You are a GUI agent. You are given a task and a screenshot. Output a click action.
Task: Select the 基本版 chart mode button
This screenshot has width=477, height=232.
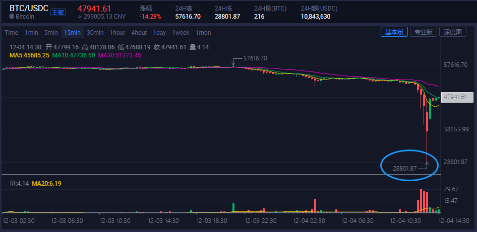[x=394, y=32]
